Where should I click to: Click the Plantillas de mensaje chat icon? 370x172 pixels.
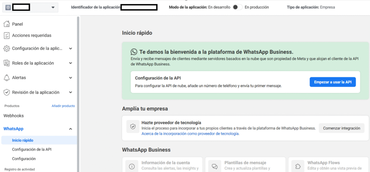[215, 166]
